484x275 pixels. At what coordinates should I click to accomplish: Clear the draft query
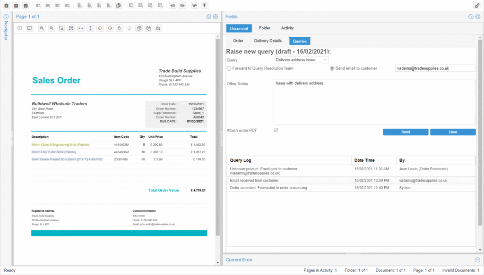(x=452, y=132)
